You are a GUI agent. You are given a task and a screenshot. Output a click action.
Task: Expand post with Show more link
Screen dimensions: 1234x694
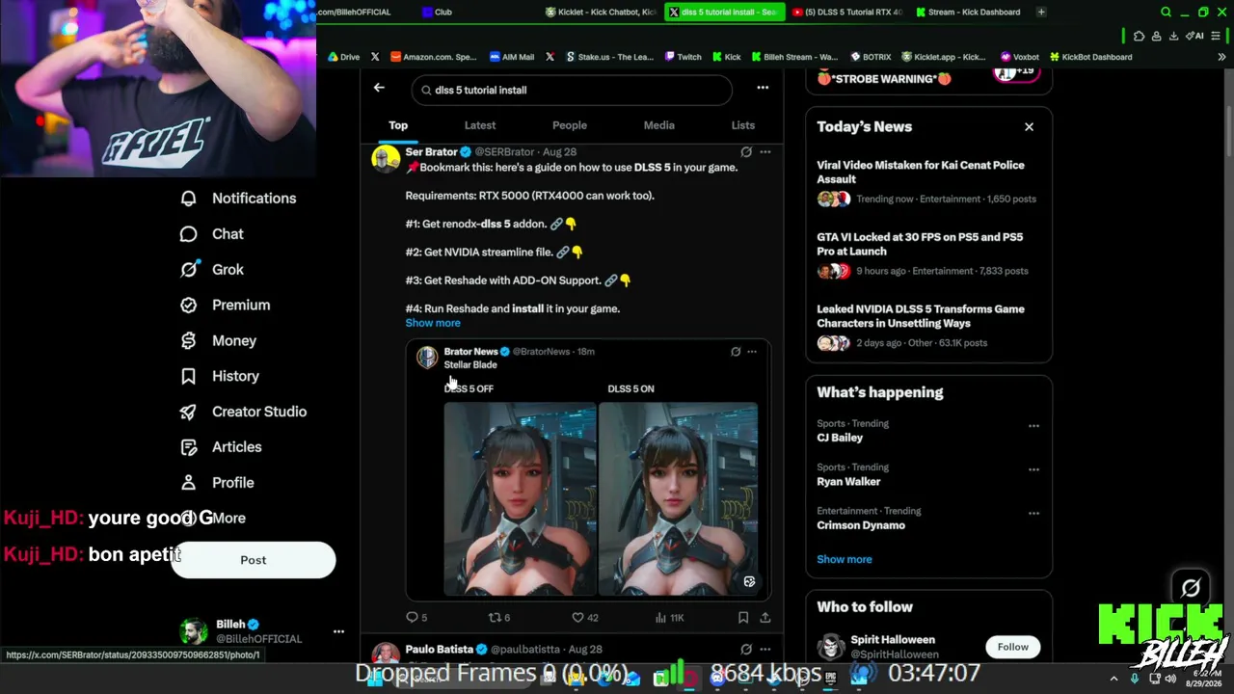click(433, 323)
